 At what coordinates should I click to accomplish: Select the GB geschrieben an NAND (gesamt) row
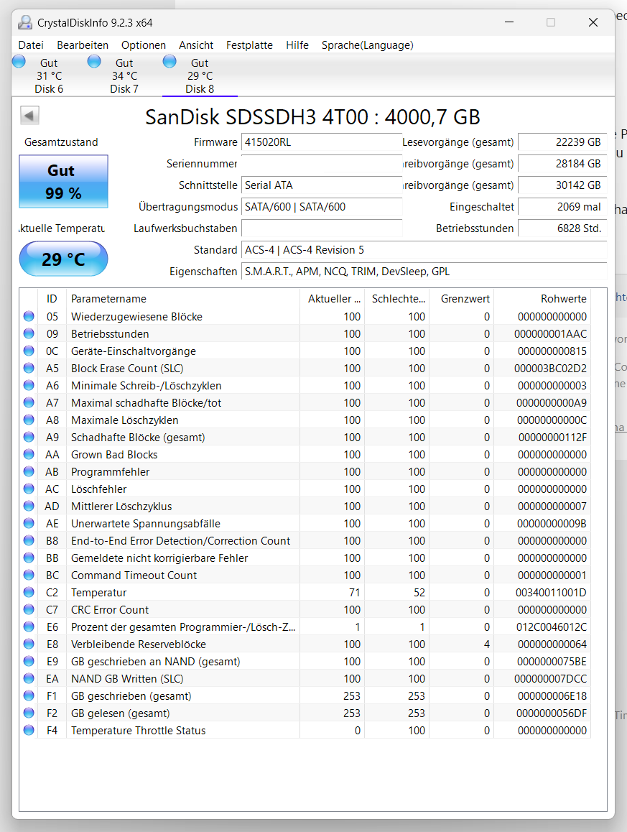[x=305, y=661]
